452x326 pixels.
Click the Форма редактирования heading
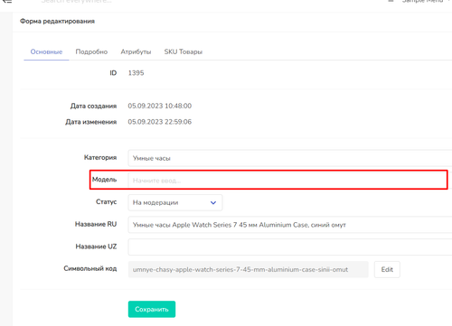tap(57, 21)
